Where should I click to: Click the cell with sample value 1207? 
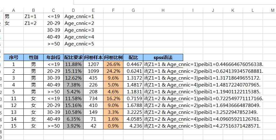tap(93, 64)
